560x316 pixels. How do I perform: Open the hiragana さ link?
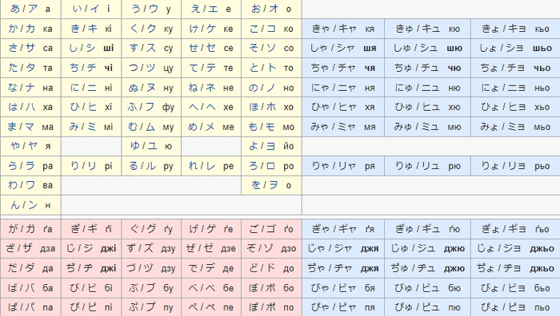[x=13, y=48]
